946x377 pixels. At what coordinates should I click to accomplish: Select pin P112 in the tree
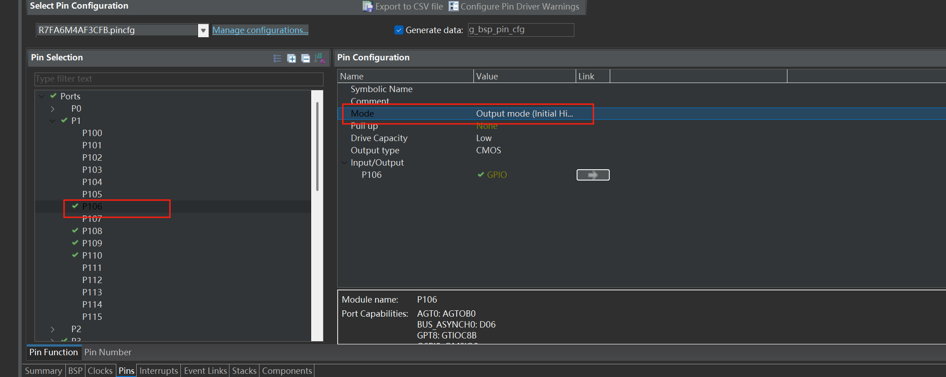coord(92,280)
